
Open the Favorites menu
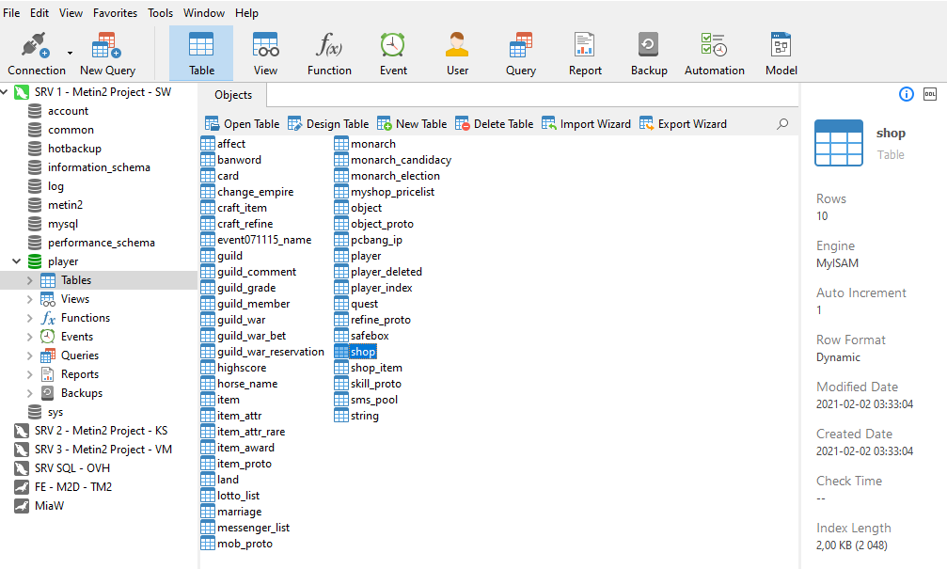[x=115, y=13]
